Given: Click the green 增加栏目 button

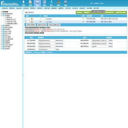Looking at the screenshot, I should coord(79,12).
